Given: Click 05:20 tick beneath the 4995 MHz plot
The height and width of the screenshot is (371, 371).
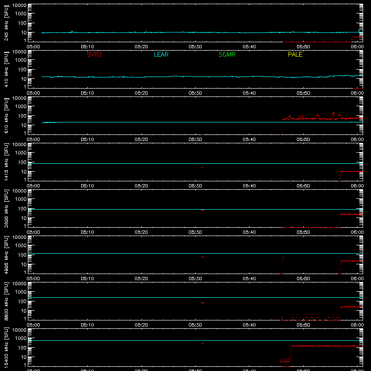Looking at the screenshot, I should [x=141, y=279].
